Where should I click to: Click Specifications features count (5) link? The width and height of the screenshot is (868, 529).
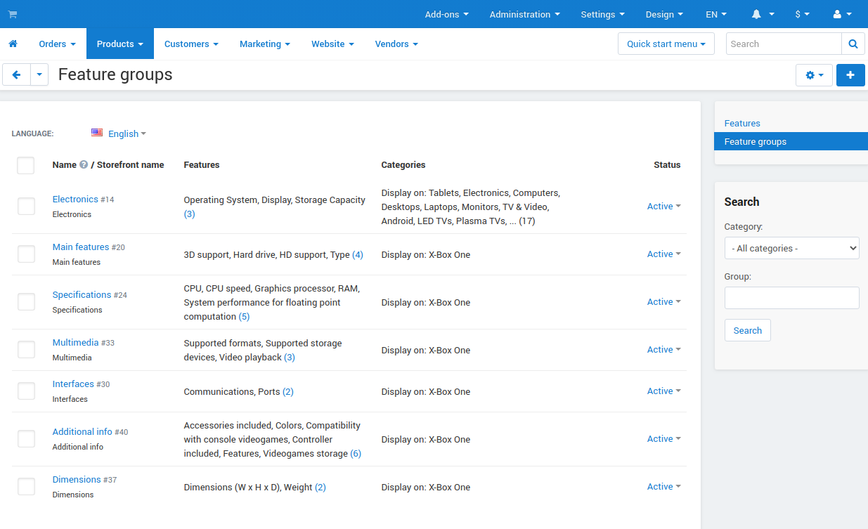point(244,316)
